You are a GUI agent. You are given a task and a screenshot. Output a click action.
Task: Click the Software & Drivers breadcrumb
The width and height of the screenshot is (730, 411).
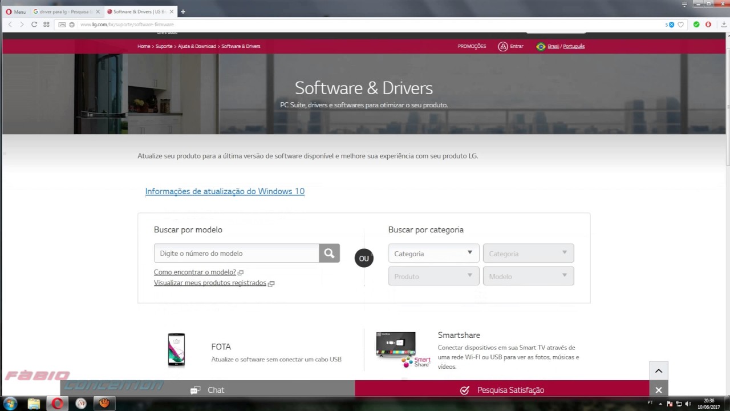click(x=241, y=46)
